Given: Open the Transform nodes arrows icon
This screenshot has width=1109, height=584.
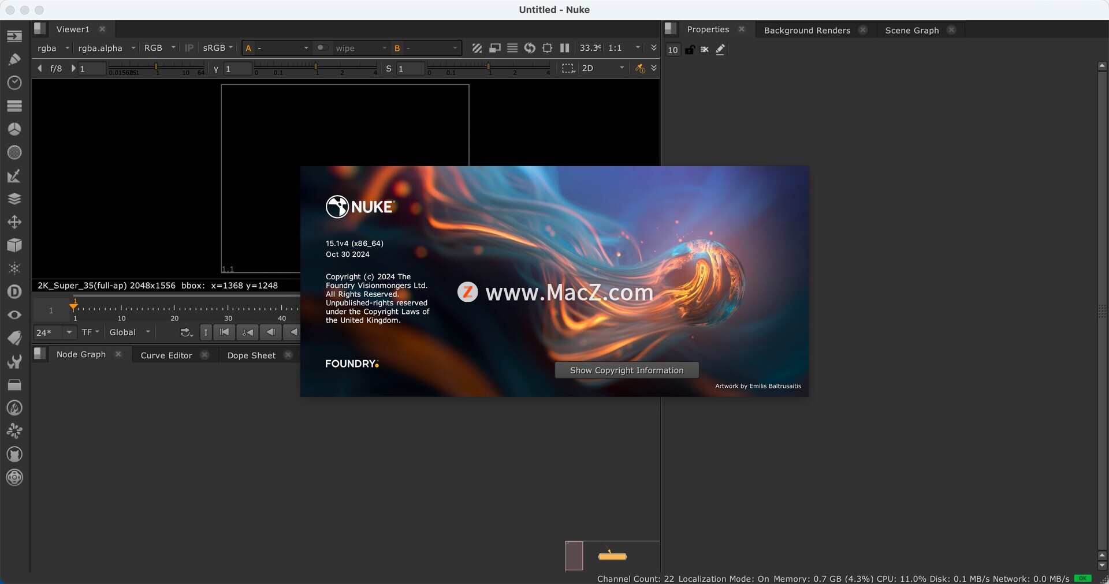Looking at the screenshot, I should tap(14, 222).
